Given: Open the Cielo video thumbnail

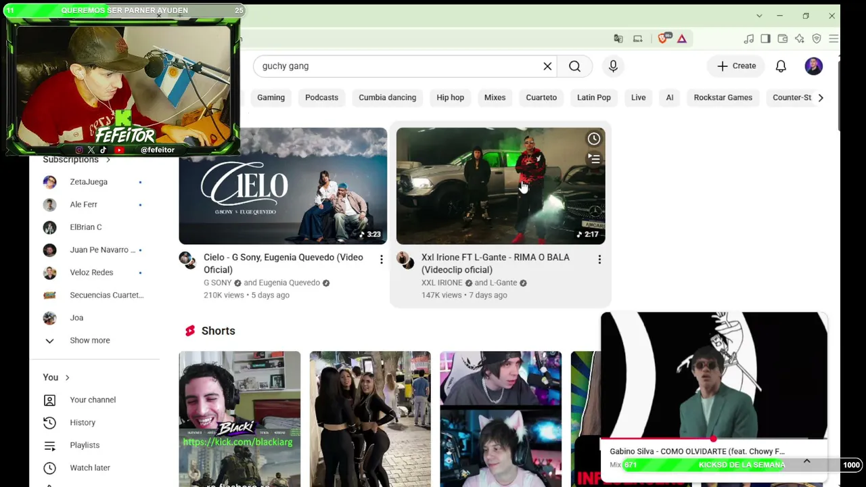Looking at the screenshot, I should click(x=283, y=186).
